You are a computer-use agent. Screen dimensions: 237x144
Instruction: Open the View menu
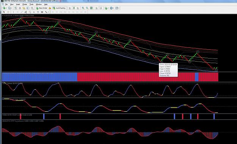(12, 5)
